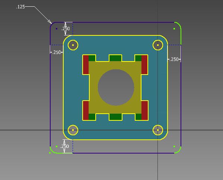Pick the green fillet arc at bottom-left corner
The height and width of the screenshot is (180, 223).
pyautogui.click(x=52, y=151)
